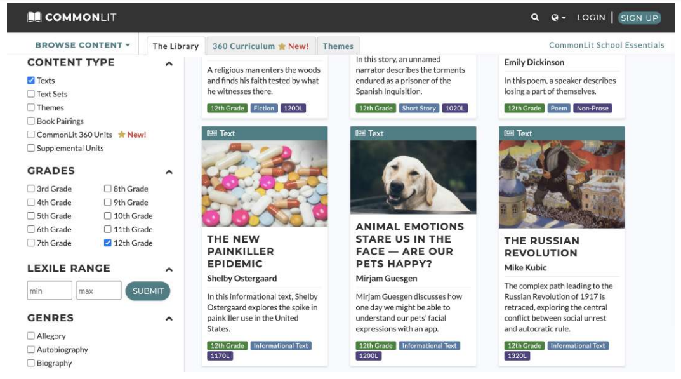Open the globe language selector

(x=558, y=18)
